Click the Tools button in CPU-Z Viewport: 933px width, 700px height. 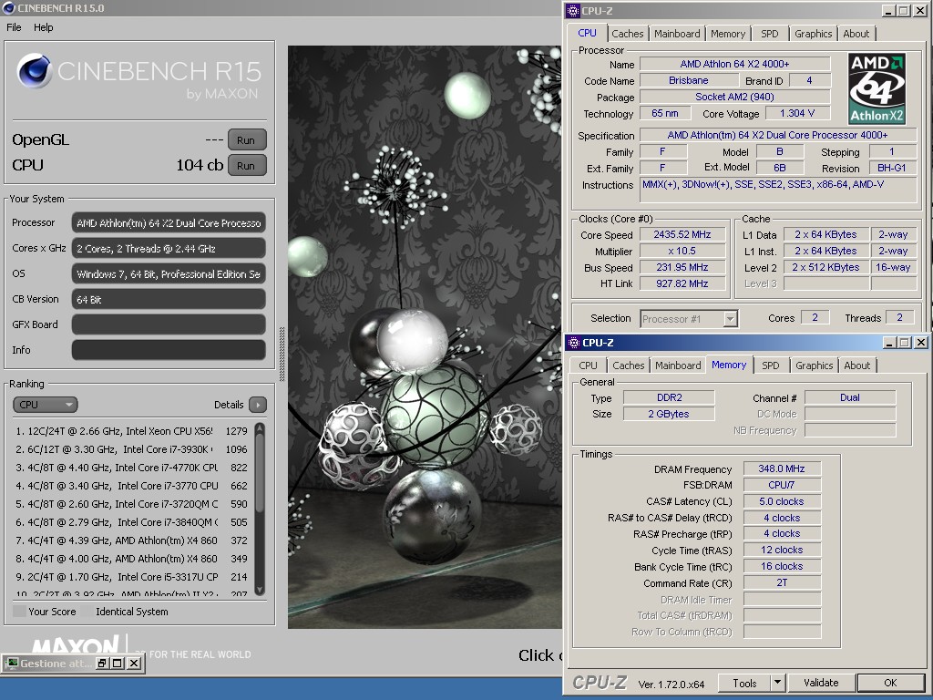pyautogui.click(x=744, y=683)
